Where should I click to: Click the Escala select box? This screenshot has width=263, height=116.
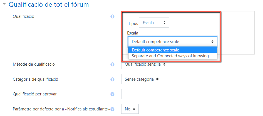pos(173,42)
